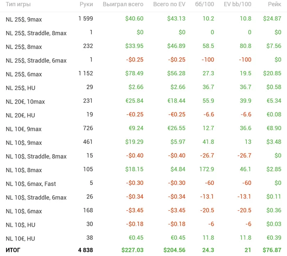Click the Всего по EV column header
Viewport: 287px width, 256px height.
169,4
